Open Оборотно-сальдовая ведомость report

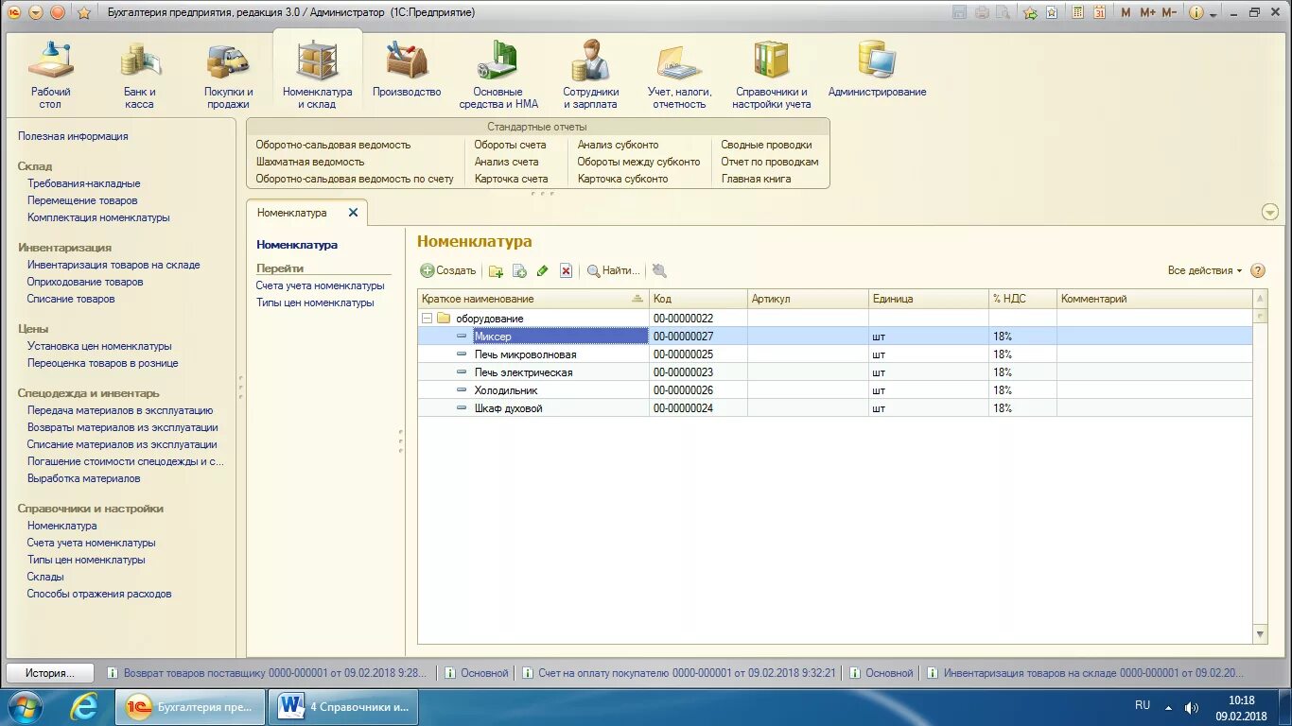coord(333,145)
